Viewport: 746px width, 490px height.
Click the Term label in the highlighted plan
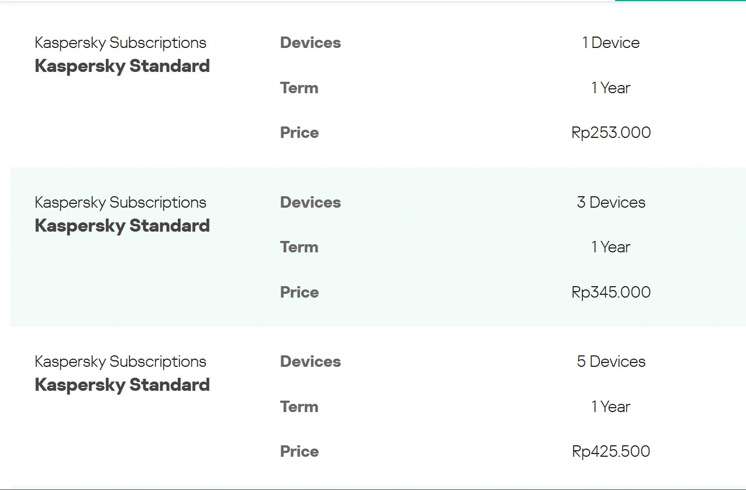(x=299, y=247)
